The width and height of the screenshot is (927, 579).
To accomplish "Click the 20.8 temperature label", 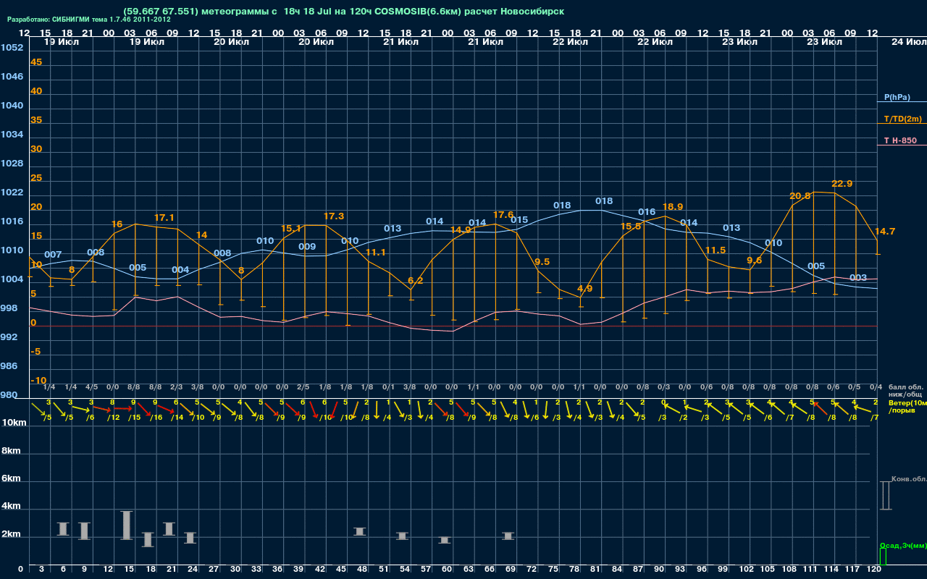I will click(800, 195).
